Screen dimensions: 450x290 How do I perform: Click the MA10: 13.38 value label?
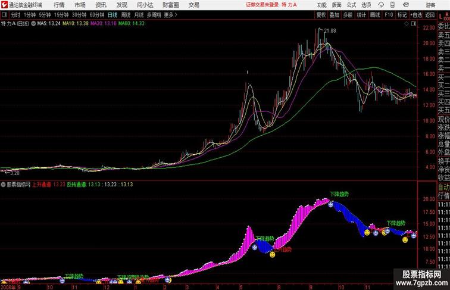[x=76, y=24]
